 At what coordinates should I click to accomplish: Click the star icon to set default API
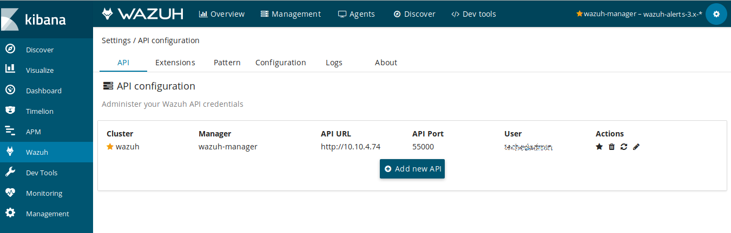(x=599, y=147)
